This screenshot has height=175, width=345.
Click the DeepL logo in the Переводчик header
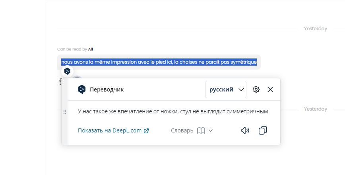pos(81,89)
